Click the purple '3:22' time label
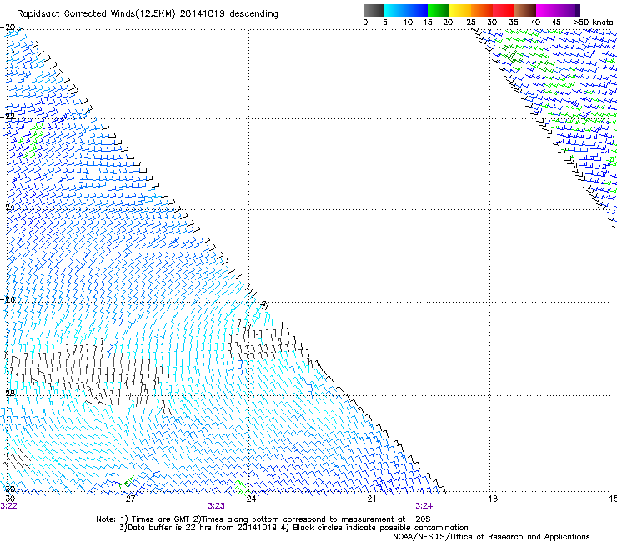Image resolution: width=617 pixels, height=542 pixels. [8, 506]
